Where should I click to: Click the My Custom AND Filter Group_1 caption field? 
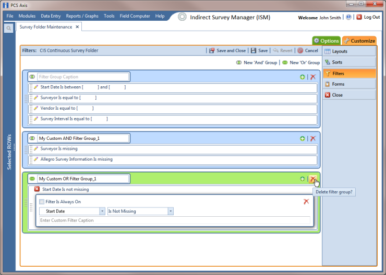(x=83, y=138)
